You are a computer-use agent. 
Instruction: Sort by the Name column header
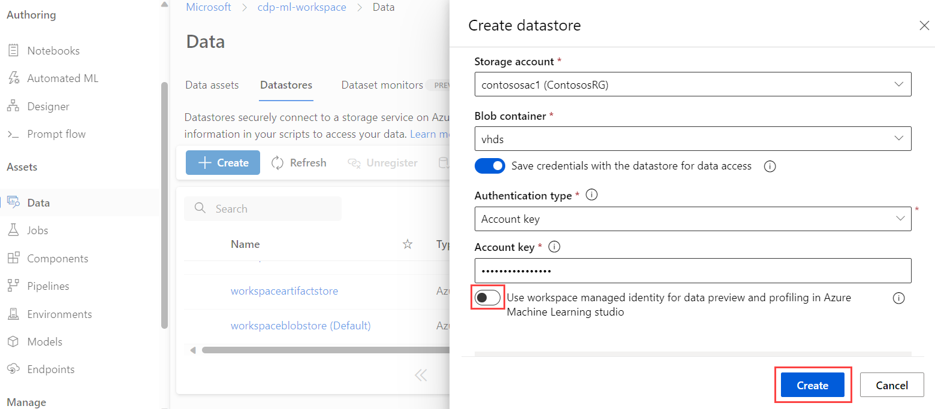point(245,244)
